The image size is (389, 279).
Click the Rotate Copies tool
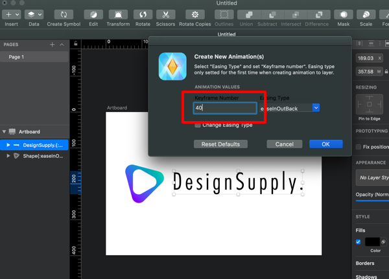click(195, 15)
